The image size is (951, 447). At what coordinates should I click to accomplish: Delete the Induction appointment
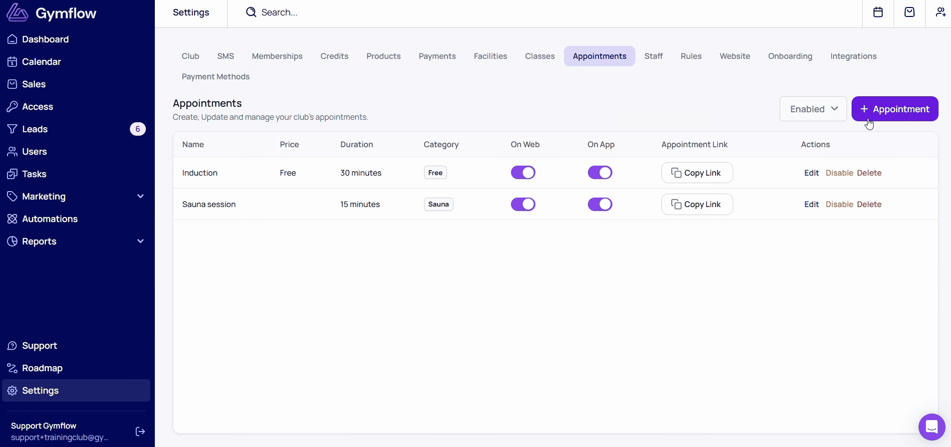869,173
